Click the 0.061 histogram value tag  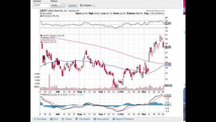[x=168, y=105]
